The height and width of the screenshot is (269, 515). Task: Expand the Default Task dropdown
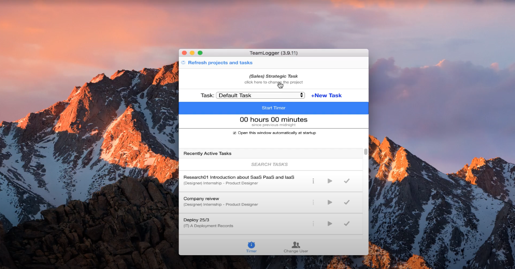tap(260, 95)
